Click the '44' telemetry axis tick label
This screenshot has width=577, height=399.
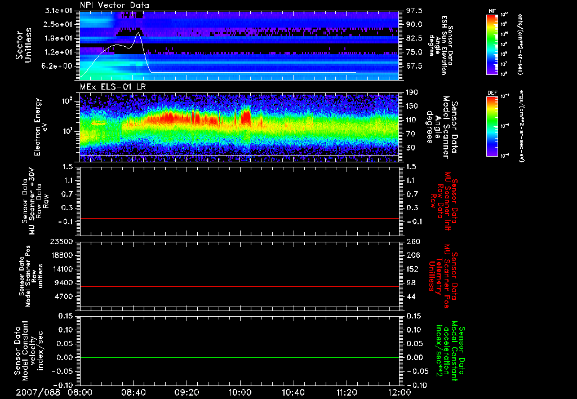[x=410, y=296]
